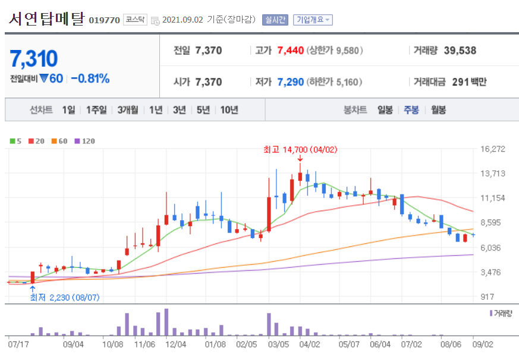Click the red arrow marking the 최고 14,700 peak
519x354 pixels.
[301, 158]
